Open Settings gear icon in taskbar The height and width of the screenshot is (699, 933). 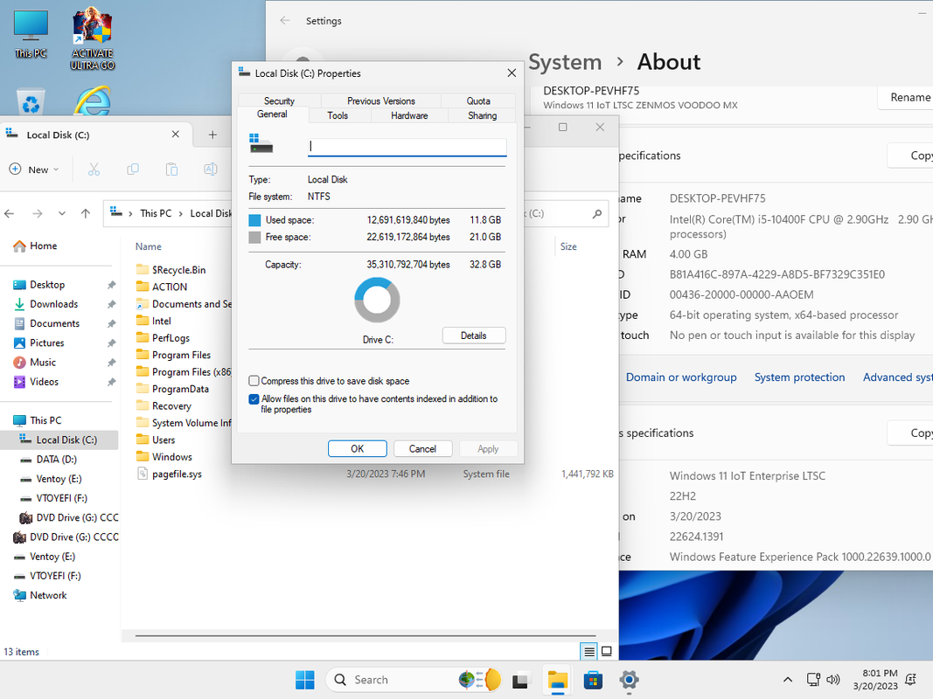pyautogui.click(x=629, y=680)
